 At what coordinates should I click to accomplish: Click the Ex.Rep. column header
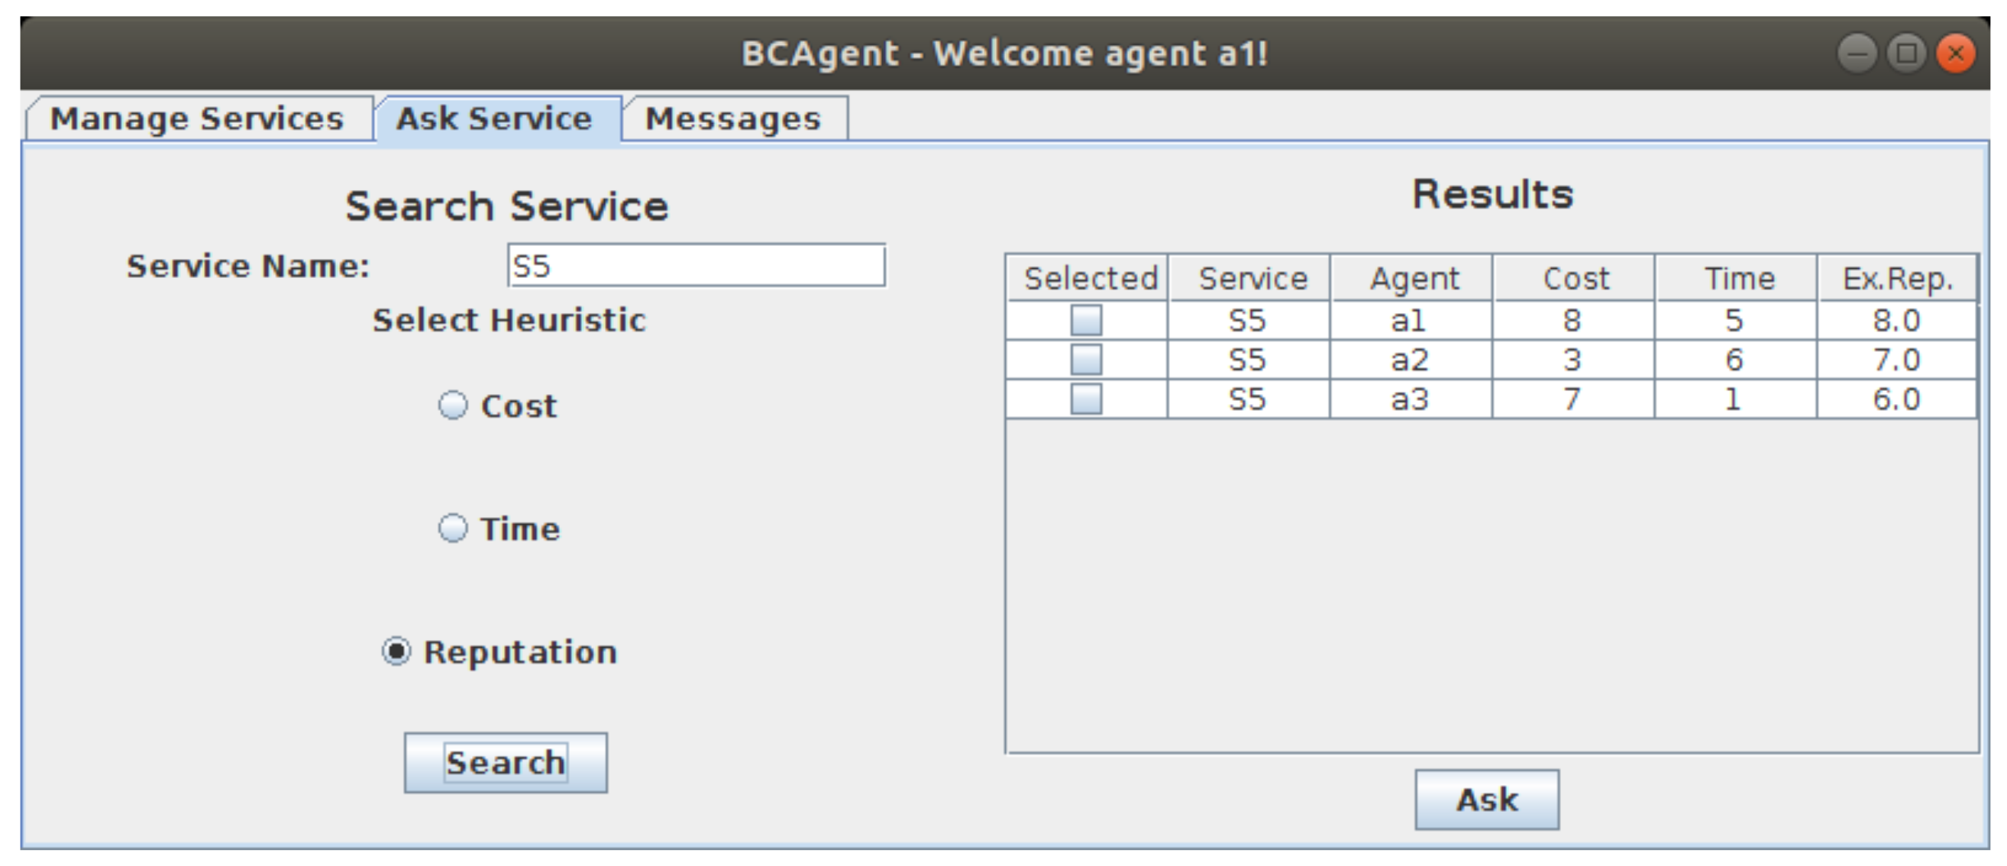tap(1897, 279)
